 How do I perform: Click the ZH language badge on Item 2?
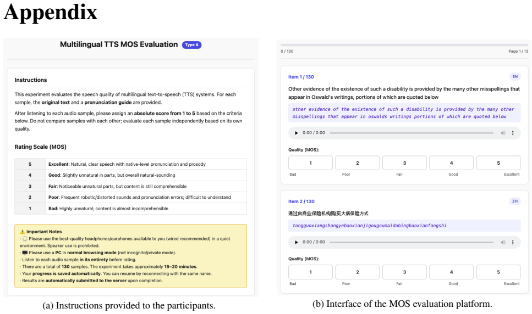[515, 201]
